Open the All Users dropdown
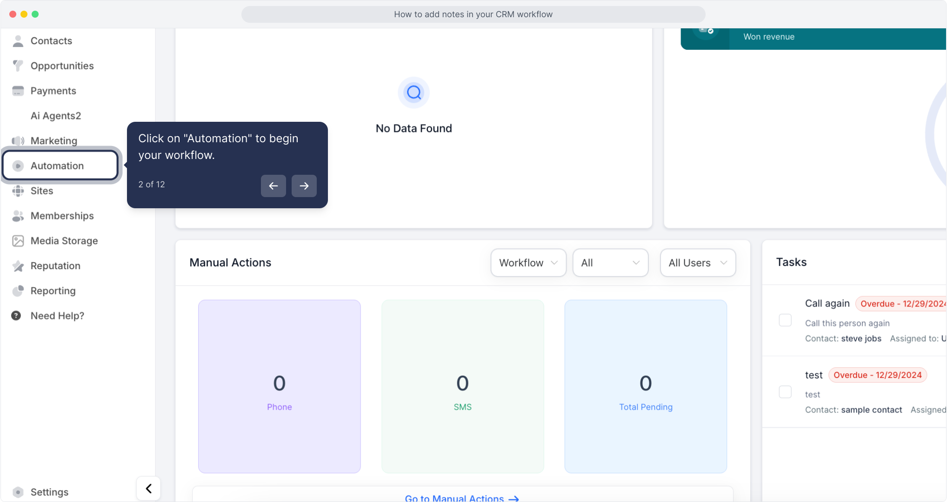Viewport: 947px width, 502px height. tap(698, 263)
